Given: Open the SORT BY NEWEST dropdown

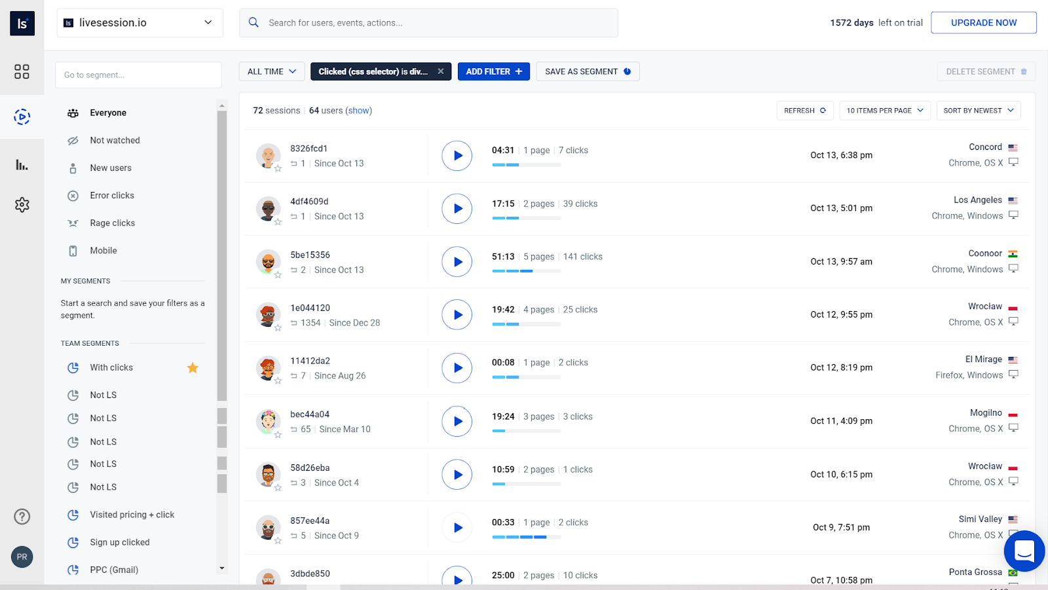Looking at the screenshot, I should coord(978,110).
